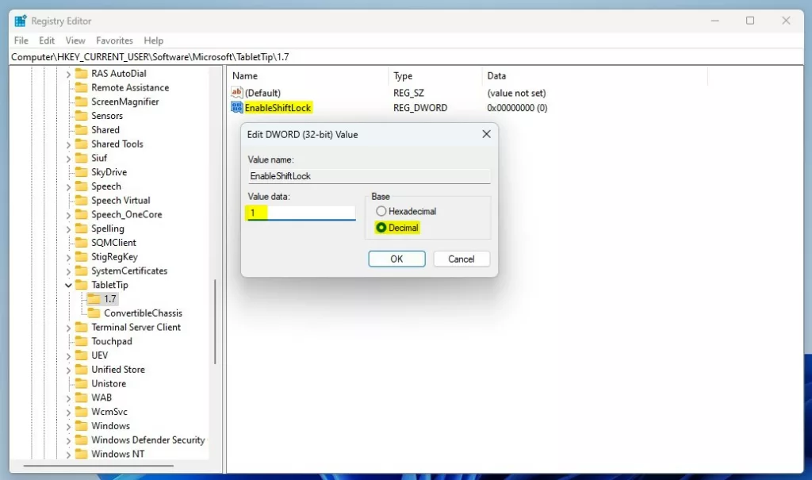
Task: Open the File menu
Action: (21, 40)
